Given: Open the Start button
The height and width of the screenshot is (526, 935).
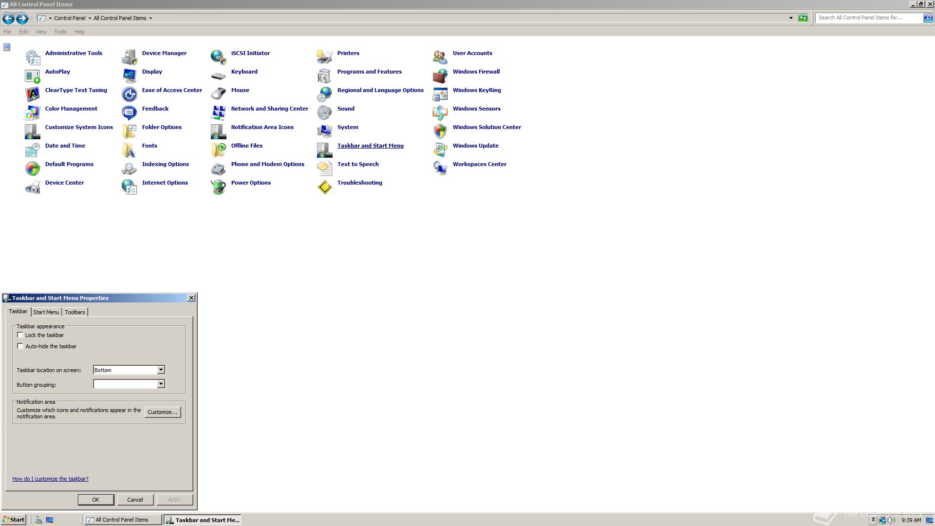Looking at the screenshot, I should coord(14,520).
